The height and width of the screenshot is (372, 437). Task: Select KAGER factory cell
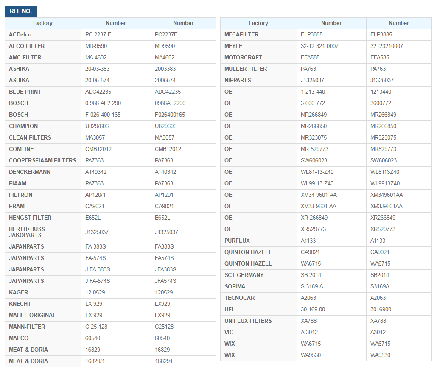click(x=43, y=293)
